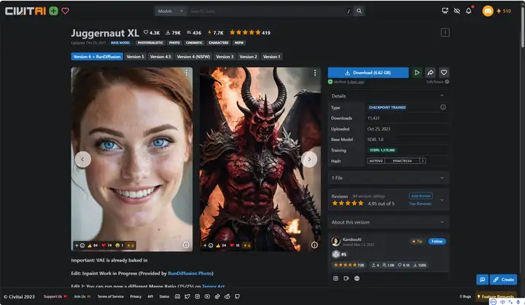Open the woman portrait preview image
This screenshot has width=525, height=305.
pos(132,159)
